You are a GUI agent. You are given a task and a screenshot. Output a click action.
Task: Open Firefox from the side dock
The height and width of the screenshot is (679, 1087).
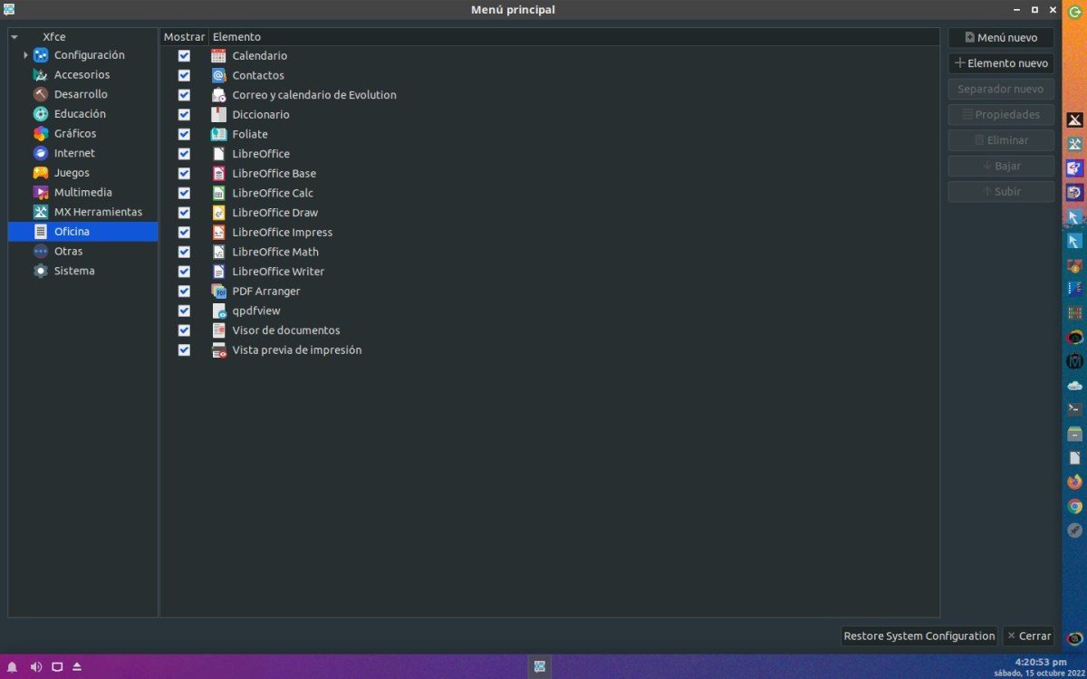click(x=1074, y=483)
